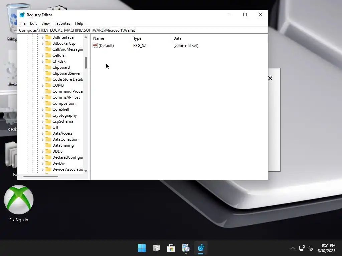This screenshot has width=342, height=256.
Task: Expand the DataAccess key
Action: click(x=42, y=133)
